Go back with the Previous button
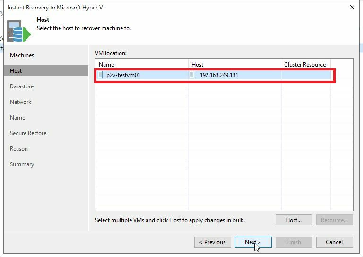 pos(212,242)
